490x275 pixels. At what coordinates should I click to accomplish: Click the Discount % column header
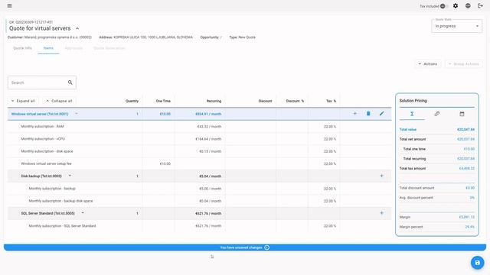[x=295, y=101]
